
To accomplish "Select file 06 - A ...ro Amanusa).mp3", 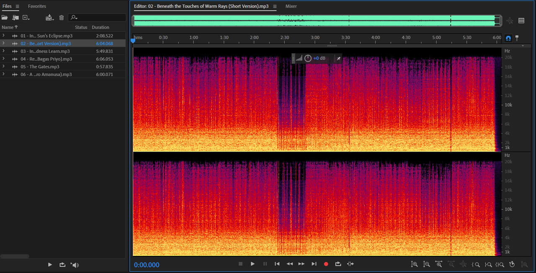I will 46,75.
